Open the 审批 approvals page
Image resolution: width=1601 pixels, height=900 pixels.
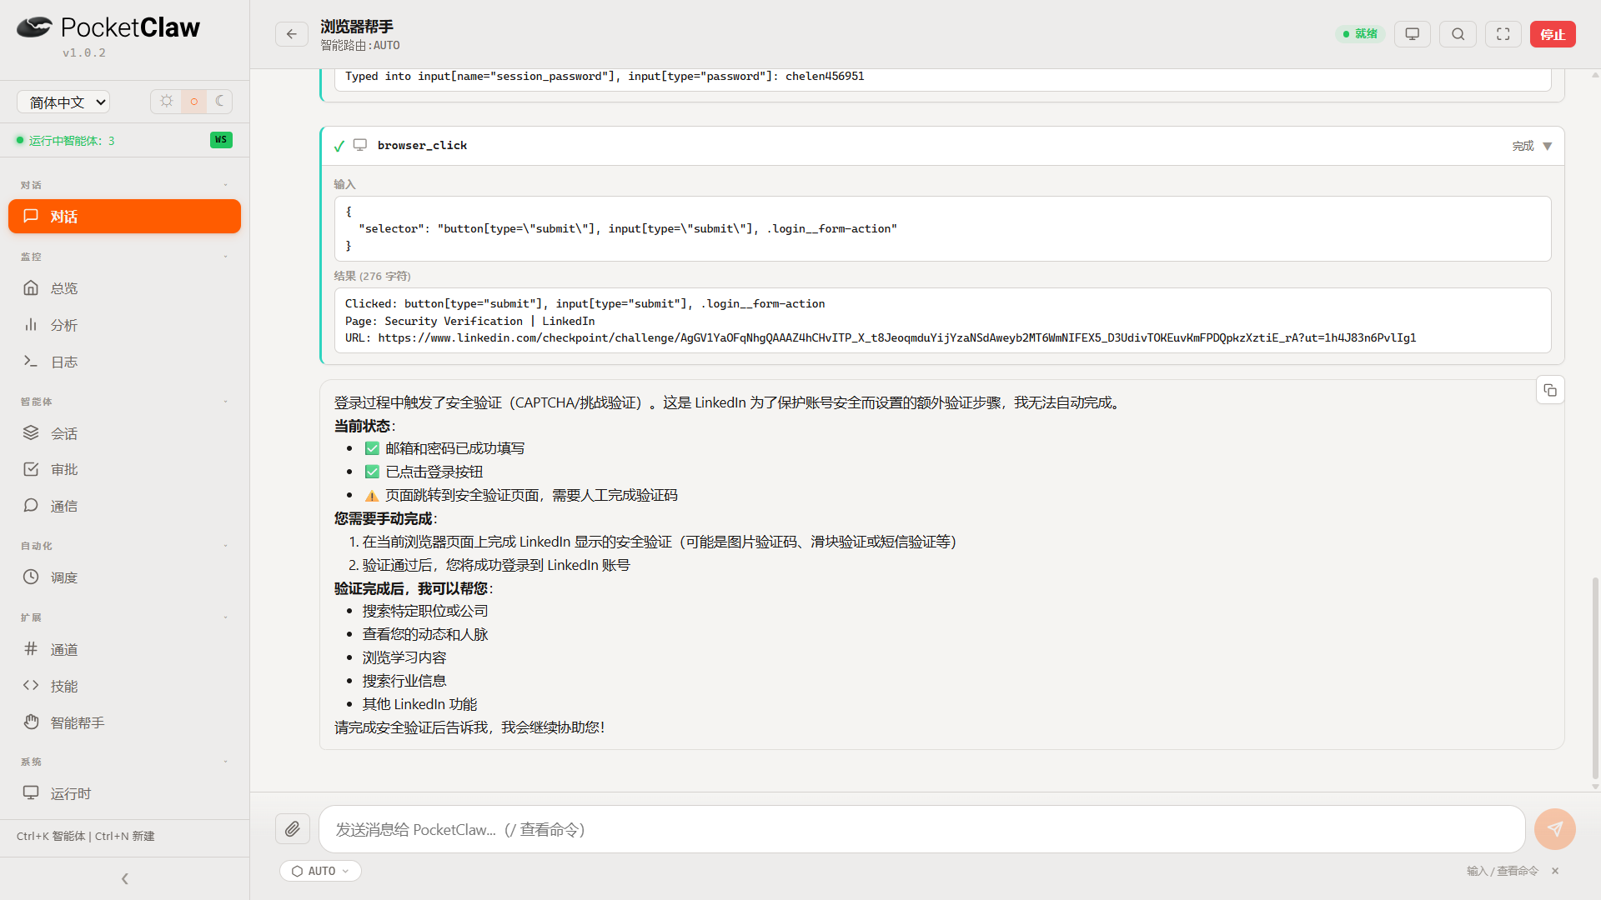click(124, 469)
